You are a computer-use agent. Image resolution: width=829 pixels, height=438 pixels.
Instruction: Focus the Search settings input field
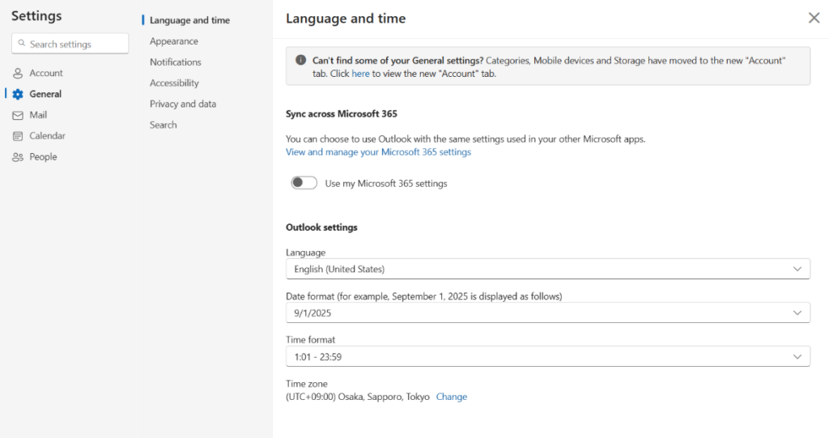(70, 44)
